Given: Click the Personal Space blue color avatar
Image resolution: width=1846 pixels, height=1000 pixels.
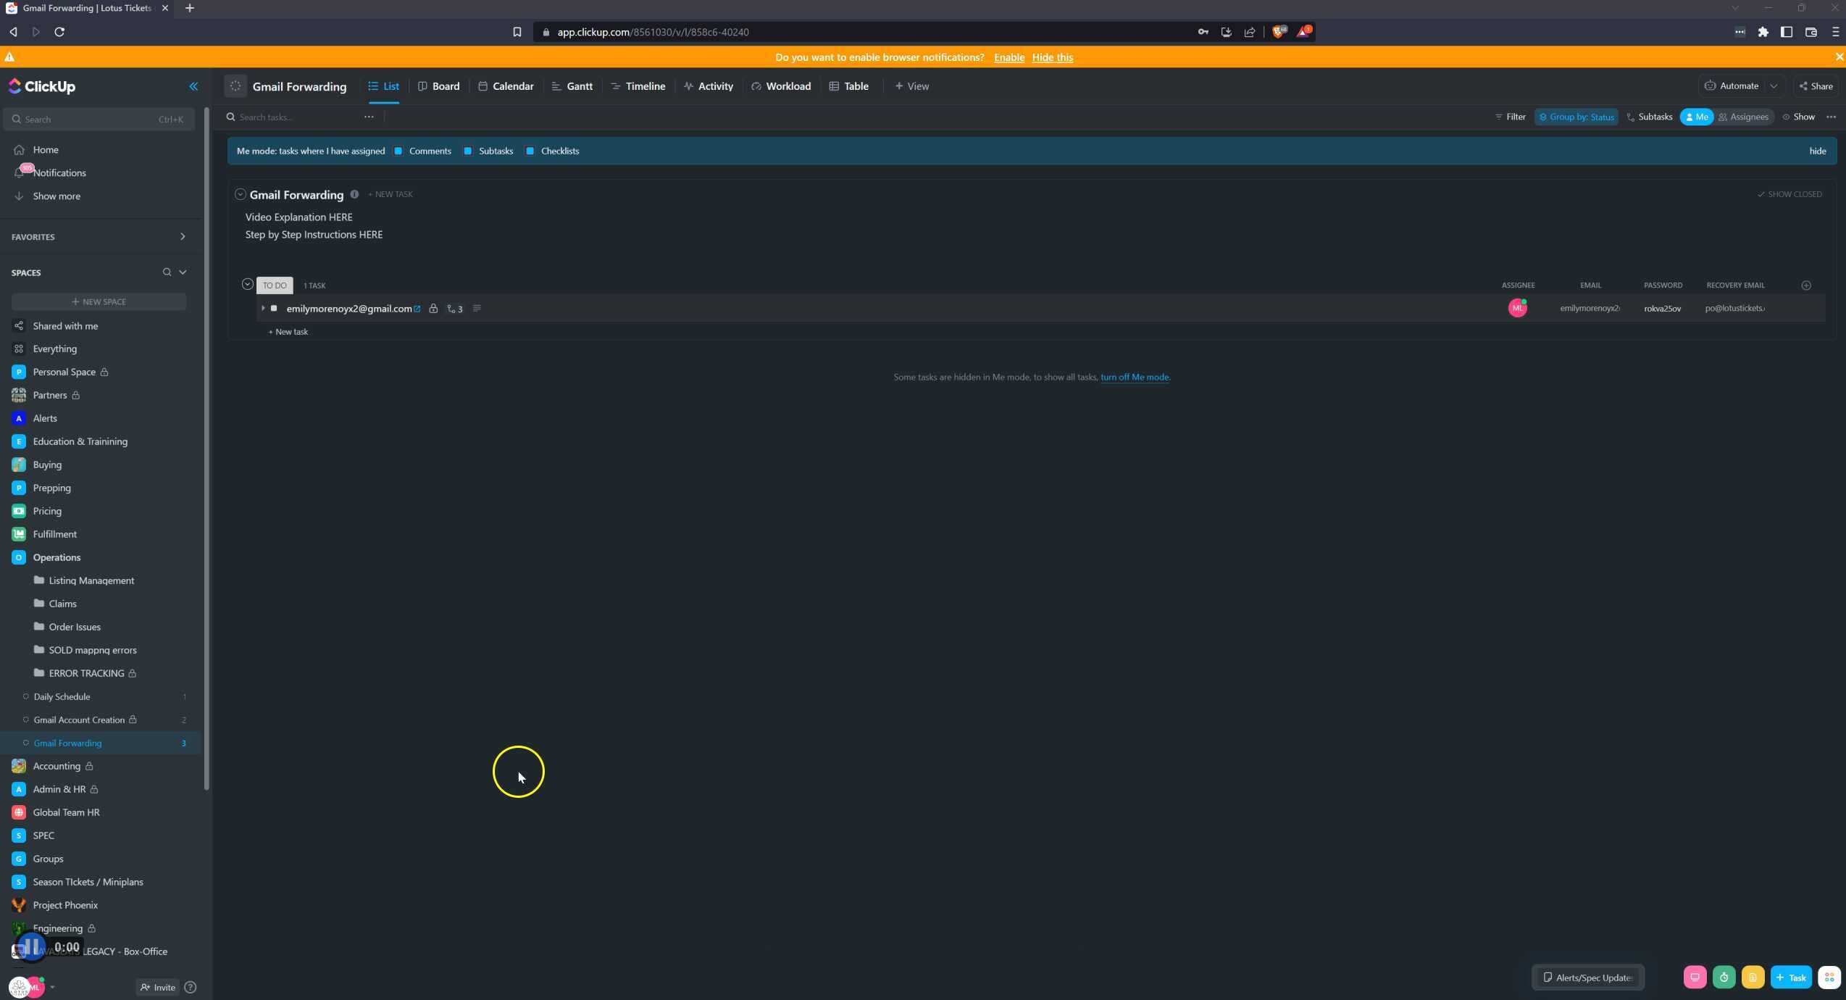Looking at the screenshot, I should tap(19, 372).
